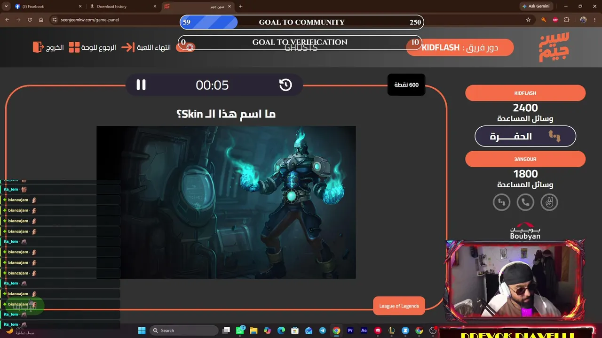Click the red ABP extension icon

555,20
